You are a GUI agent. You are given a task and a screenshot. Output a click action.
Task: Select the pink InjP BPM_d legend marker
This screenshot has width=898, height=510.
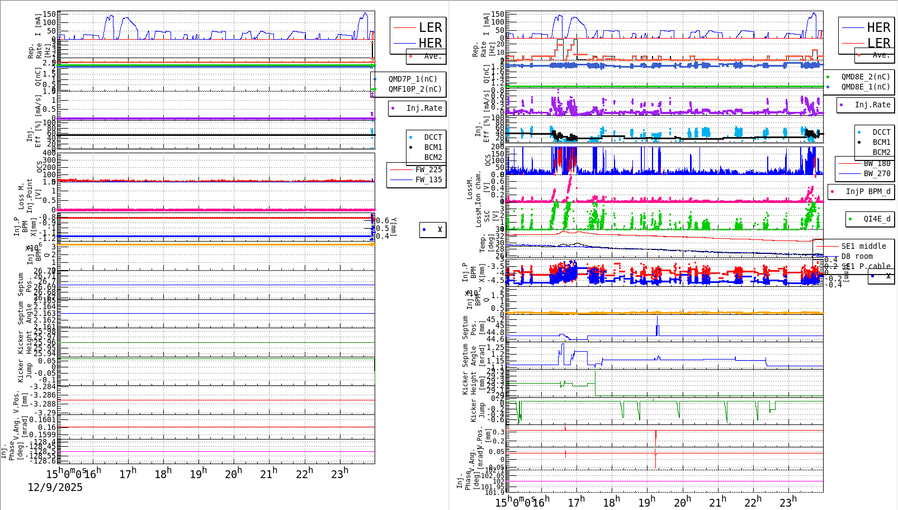(833, 192)
